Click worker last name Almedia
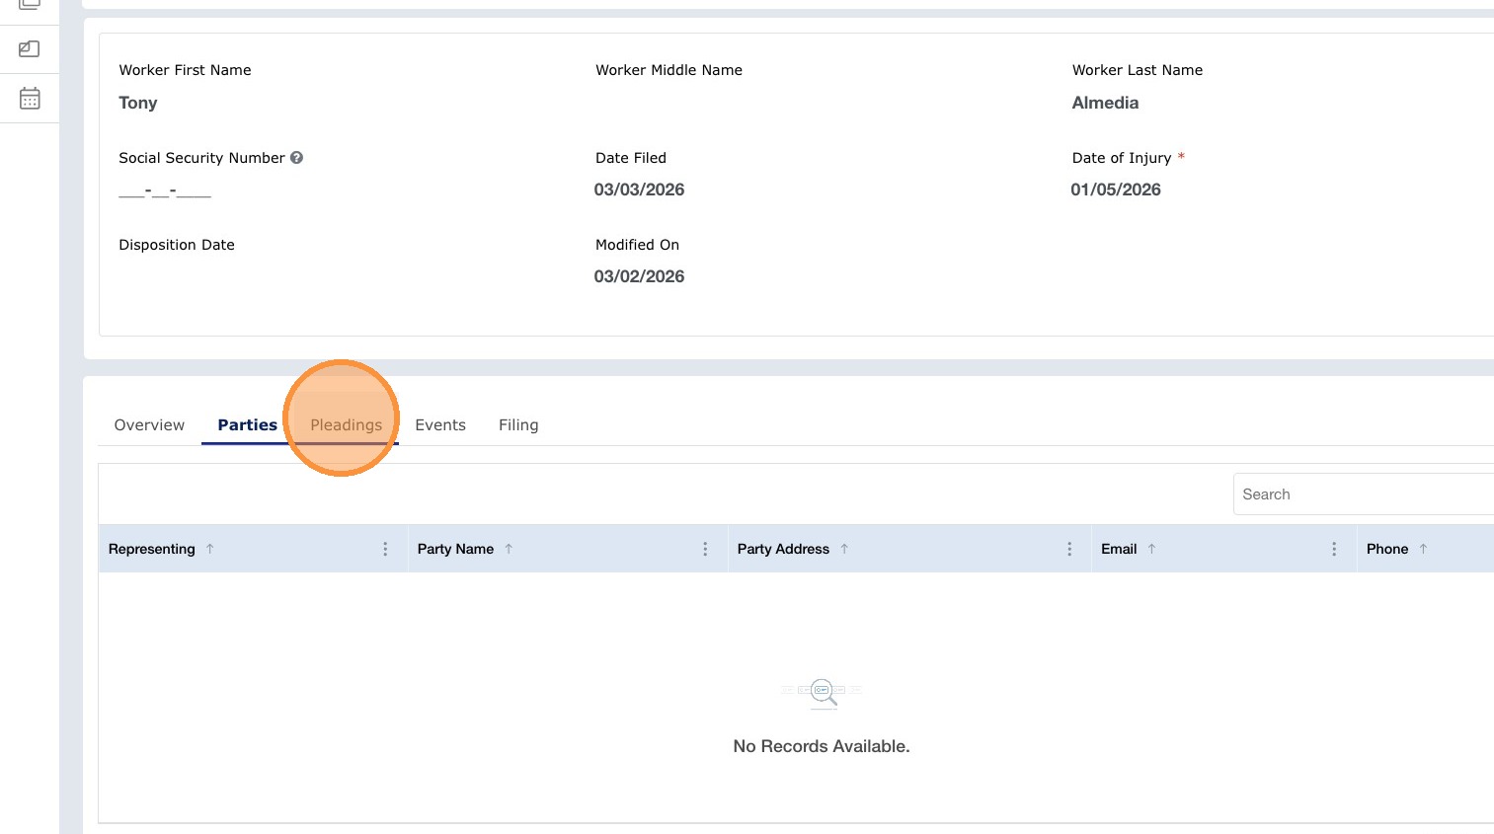This screenshot has width=1494, height=834. click(x=1105, y=103)
